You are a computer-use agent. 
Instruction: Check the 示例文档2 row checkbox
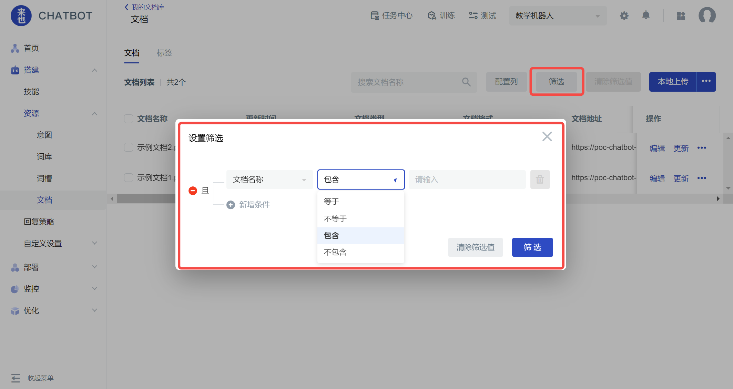129,147
